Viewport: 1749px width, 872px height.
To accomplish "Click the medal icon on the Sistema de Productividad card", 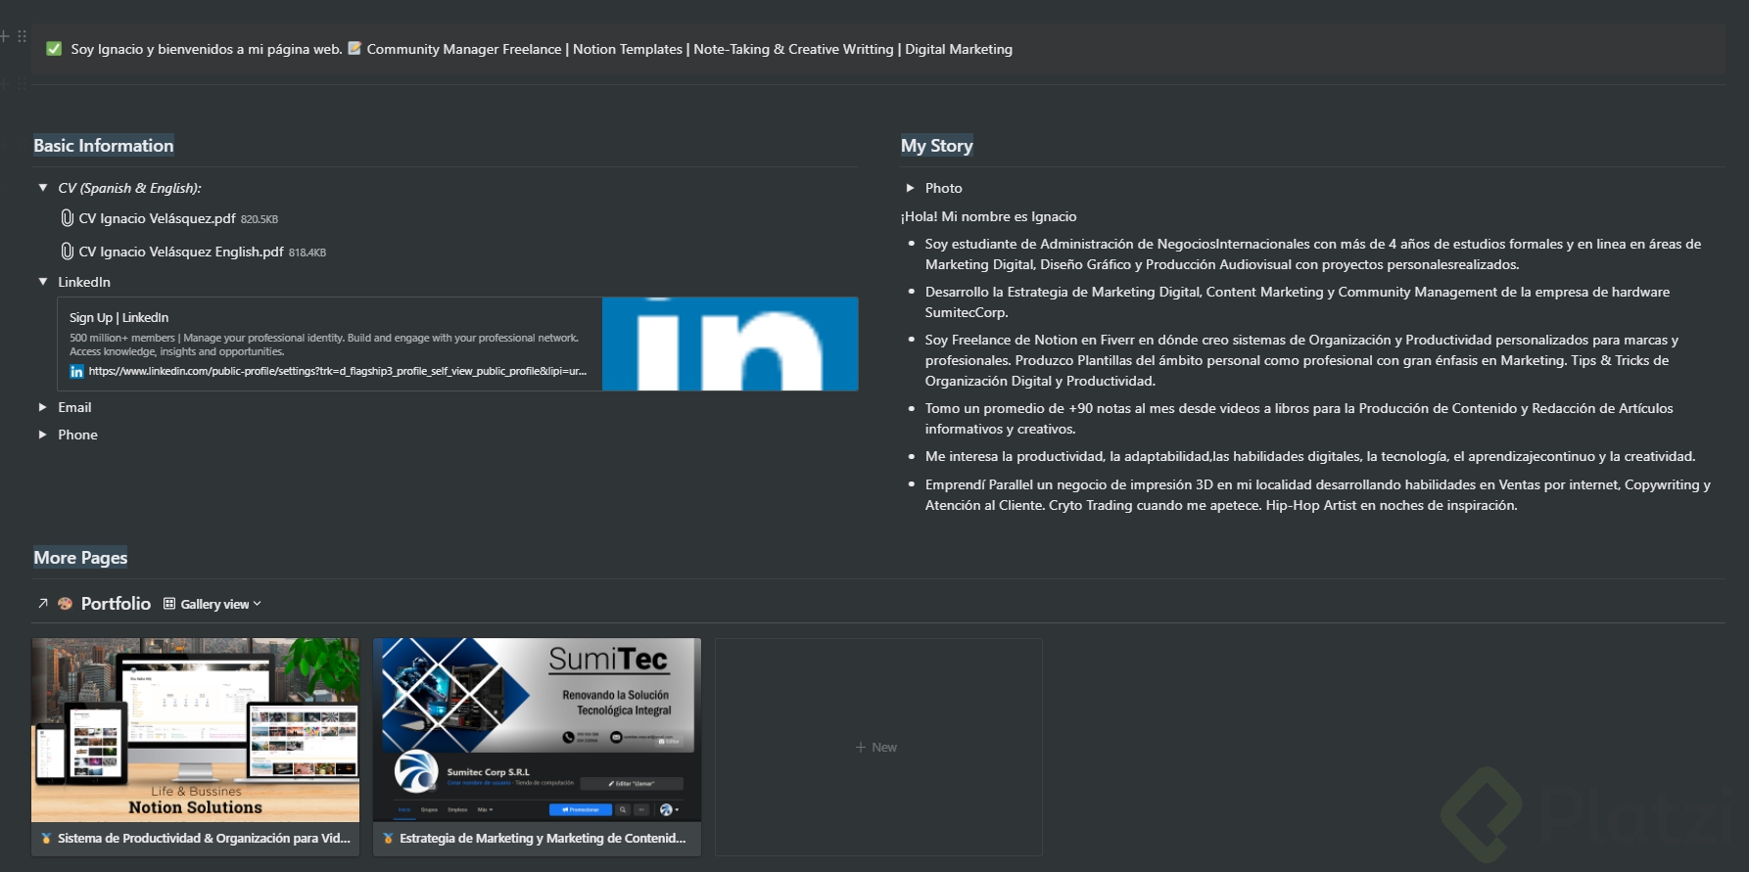I will 46,839.
